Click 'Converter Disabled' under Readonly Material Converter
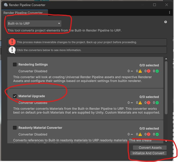This screenshot has height=162, width=178. tap(33, 134)
